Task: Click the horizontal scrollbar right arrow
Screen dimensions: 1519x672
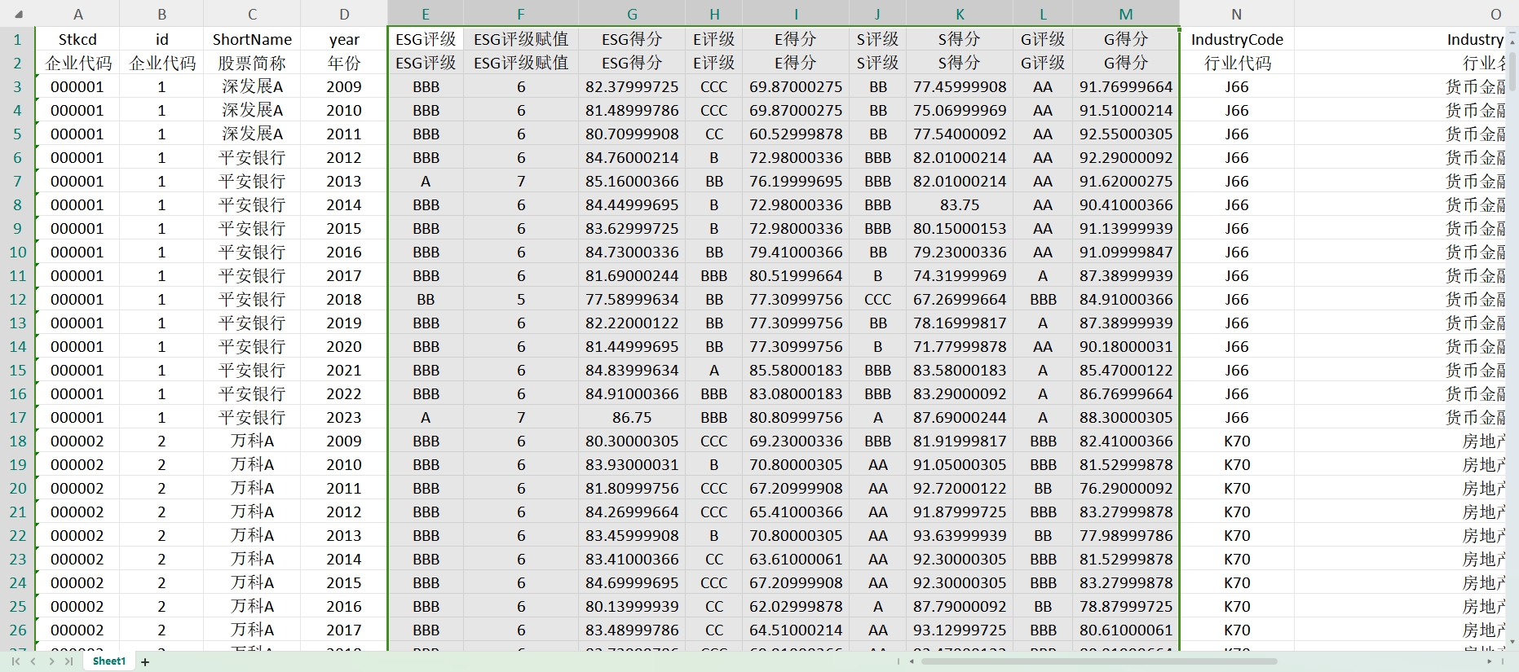Action: point(1490,661)
